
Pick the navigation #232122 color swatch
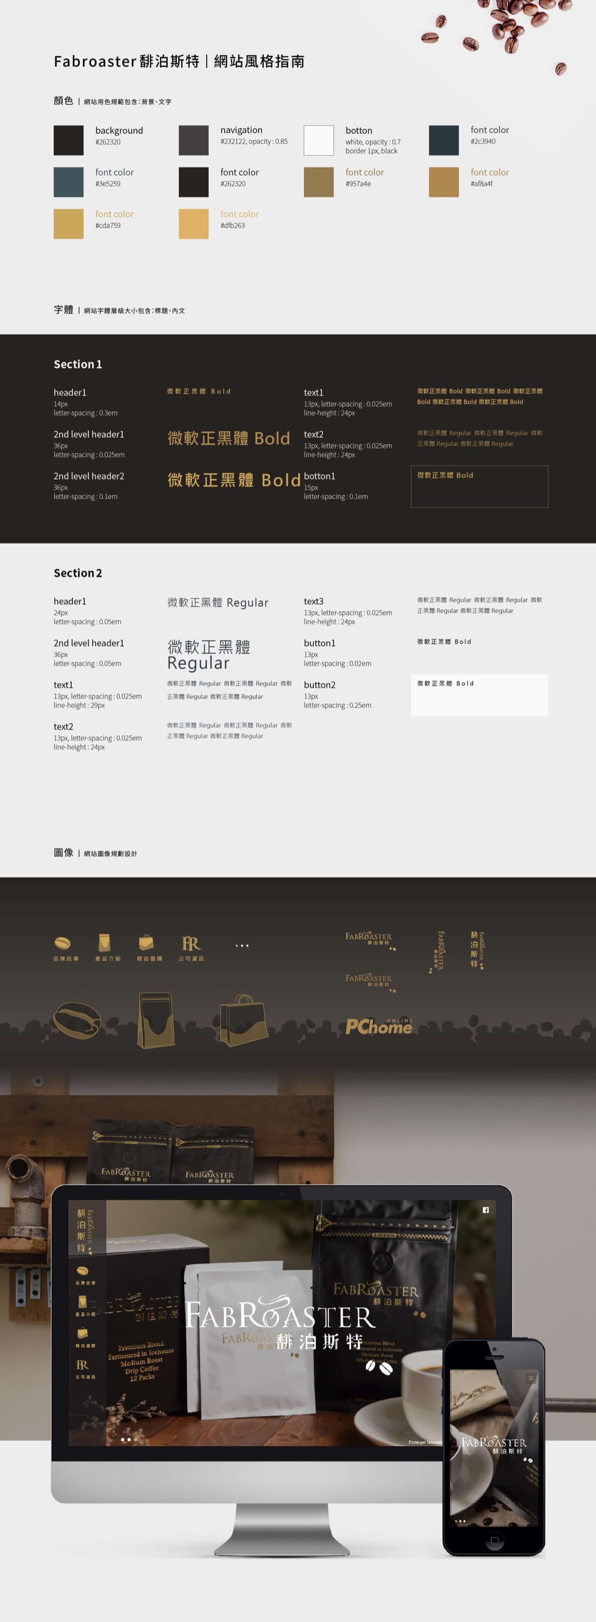194,140
